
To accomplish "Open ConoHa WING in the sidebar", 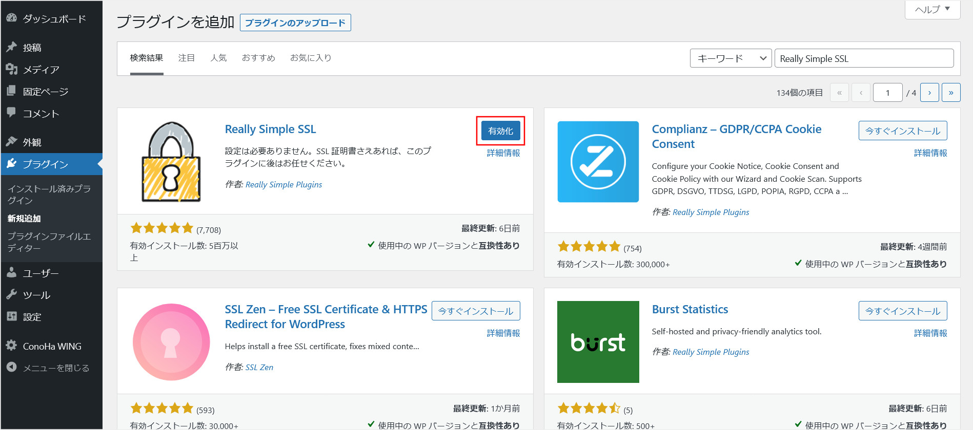I will [51, 347].
